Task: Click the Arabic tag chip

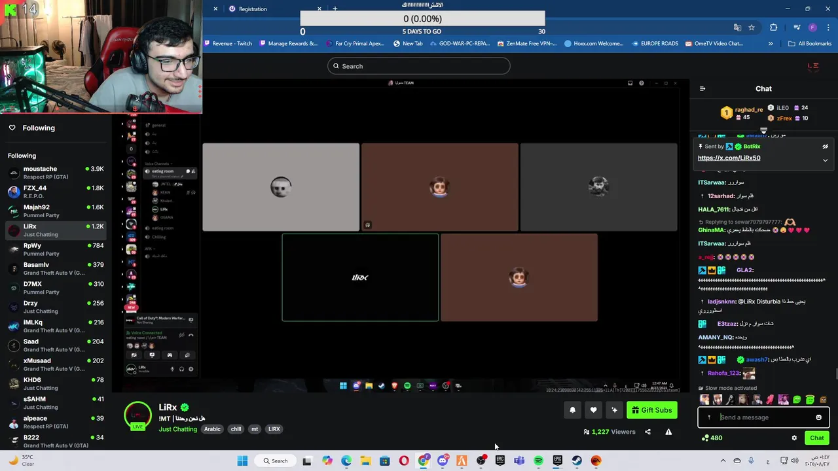Action: tap(212, 429)
